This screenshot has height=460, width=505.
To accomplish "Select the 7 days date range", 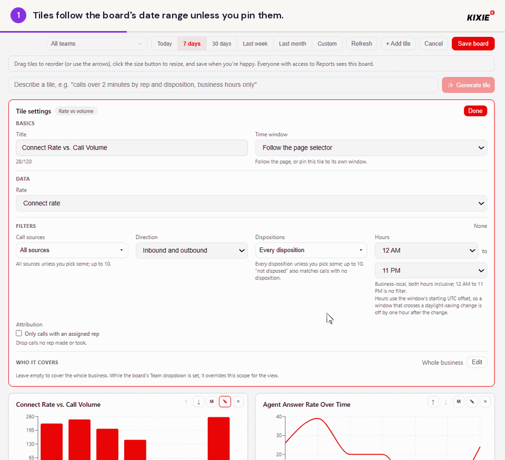I will click(192, 44).
